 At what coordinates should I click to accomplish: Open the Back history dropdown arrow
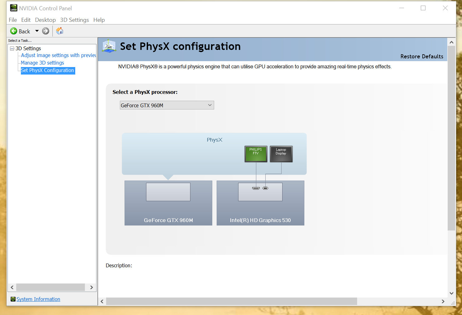click(x=37, y=31)
